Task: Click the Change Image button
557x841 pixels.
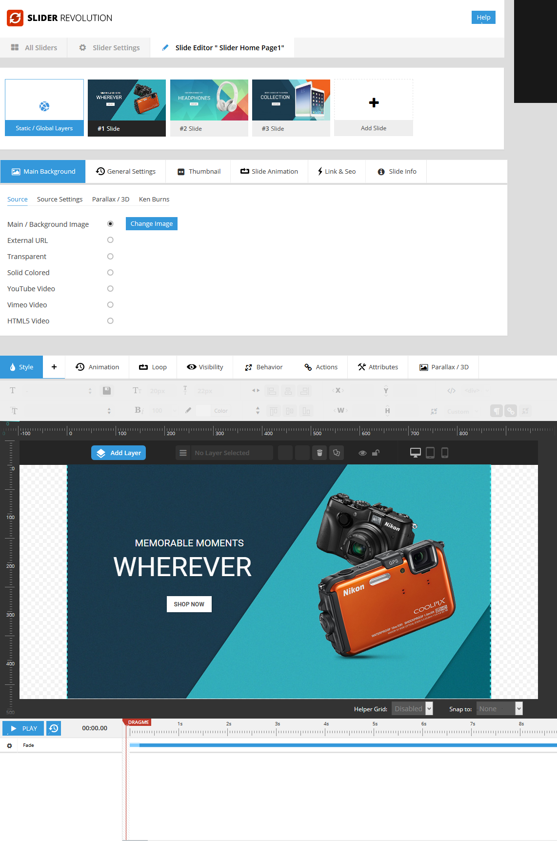Action: tap(152, 223)
